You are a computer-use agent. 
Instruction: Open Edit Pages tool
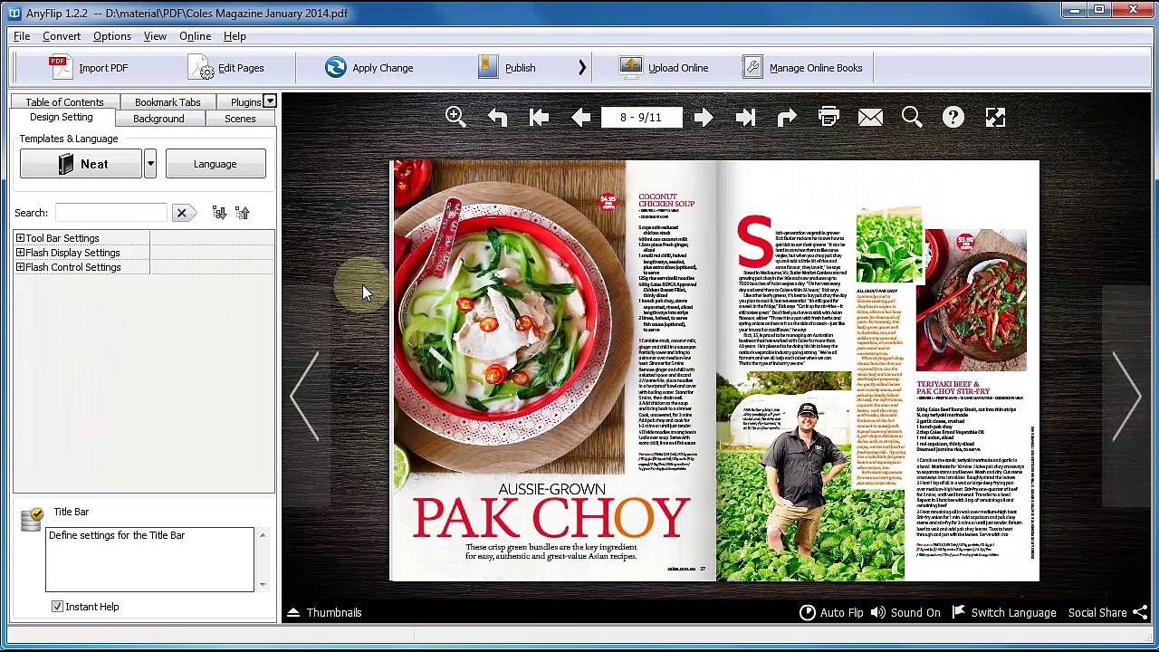(227, 68)
